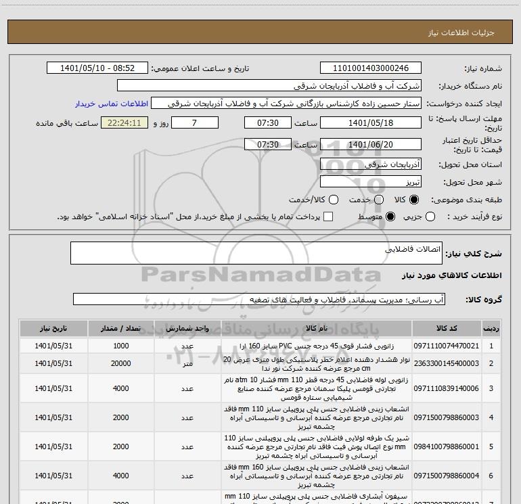Viewport: 521px width, 504px height.
Task: Click the گروه کالا field آب رسانی
Action: 259,299
